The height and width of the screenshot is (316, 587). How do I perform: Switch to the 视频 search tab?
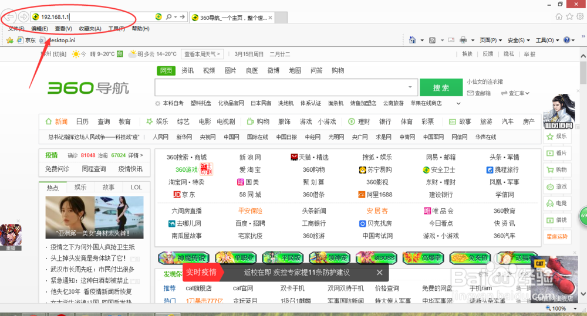coord(209,71)
